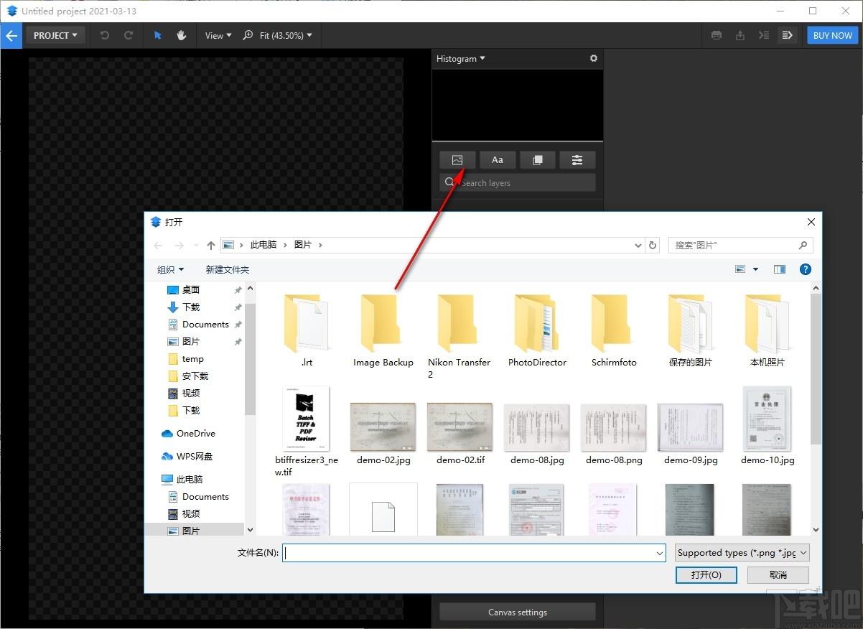Toggle the preview pane icon

780,269
